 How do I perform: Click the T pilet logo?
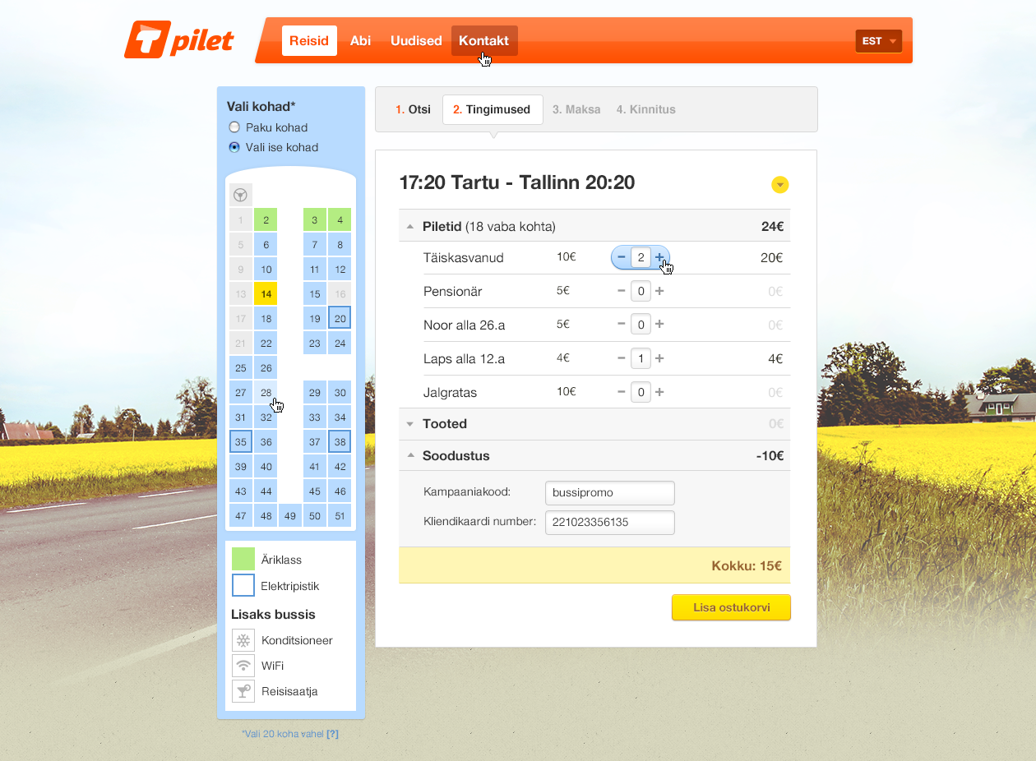(x=179, y=40)
